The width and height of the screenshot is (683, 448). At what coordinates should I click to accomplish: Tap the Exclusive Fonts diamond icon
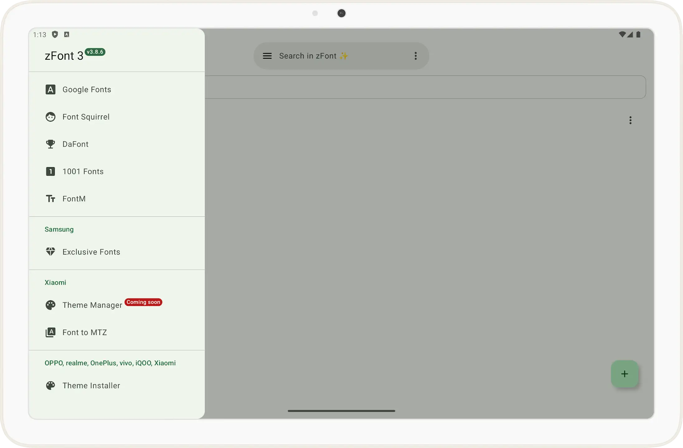click(50, 252)
